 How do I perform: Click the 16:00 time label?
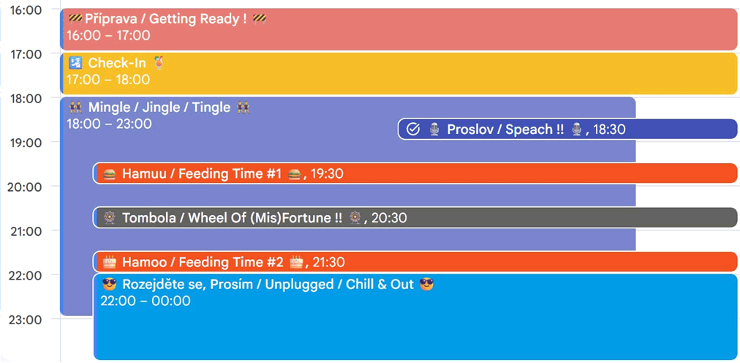pos(24,10)
